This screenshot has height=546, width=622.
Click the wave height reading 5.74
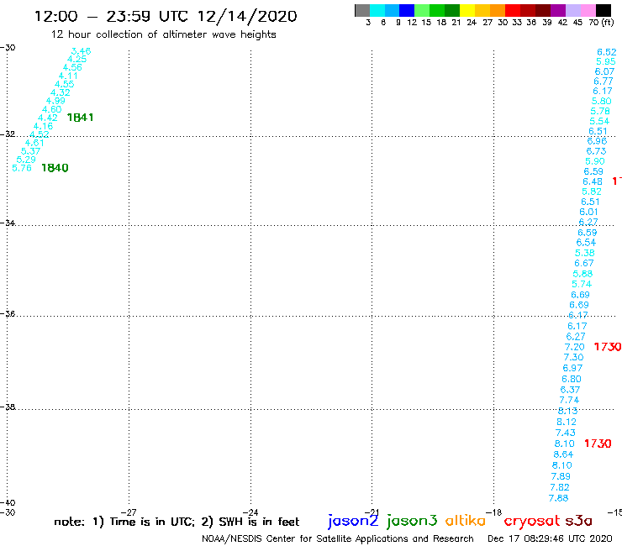coord(582,284)
